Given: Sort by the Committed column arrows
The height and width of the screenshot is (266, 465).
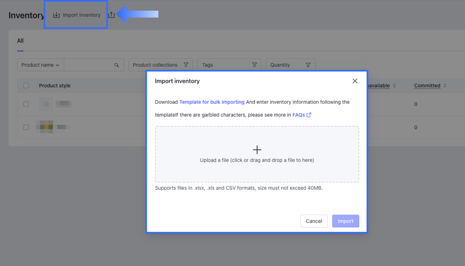Looking at the screenshot, I should point(445,85).
